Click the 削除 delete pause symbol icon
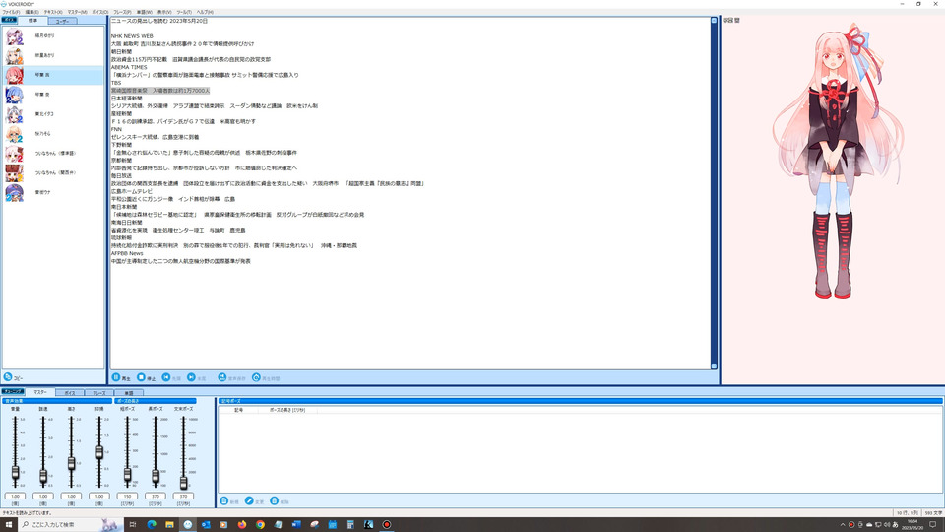 point(275,501)
